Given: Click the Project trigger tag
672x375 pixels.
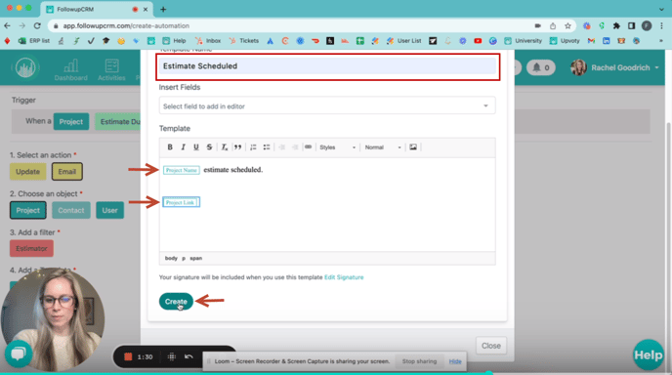Looking at the screenshot, I should tap(71, 122).
